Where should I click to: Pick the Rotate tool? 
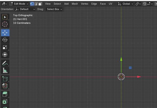(5, 40)
